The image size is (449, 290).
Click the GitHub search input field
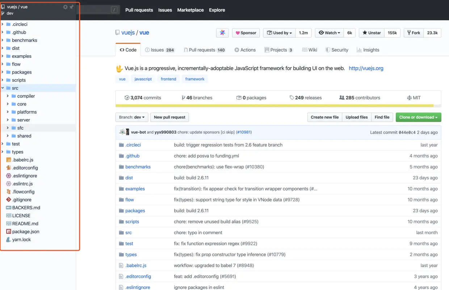98,10
